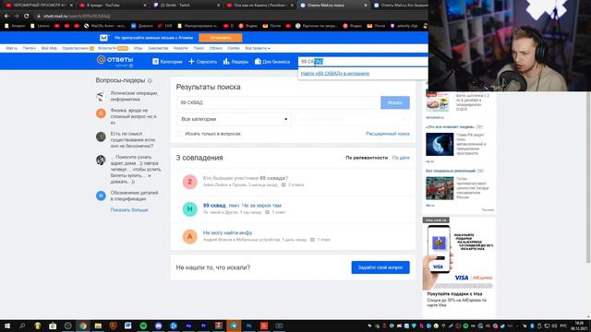Open Microsoft Word from the taskbar
Screen dimensions: 591x332
click(128, 326)
